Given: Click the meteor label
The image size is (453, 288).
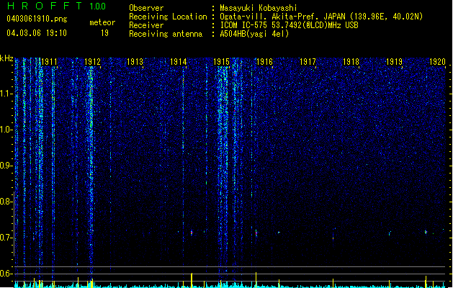Looking at the screenshot, I should click(x=102, y=22).
